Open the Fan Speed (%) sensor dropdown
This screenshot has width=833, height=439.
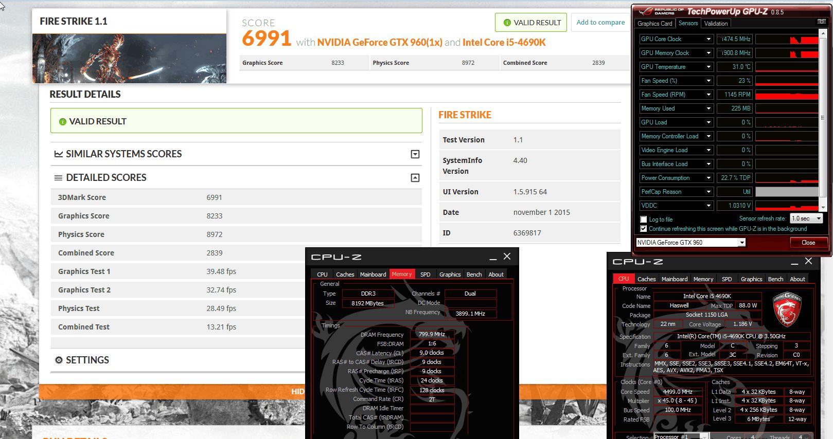click(x=708, y=81)
